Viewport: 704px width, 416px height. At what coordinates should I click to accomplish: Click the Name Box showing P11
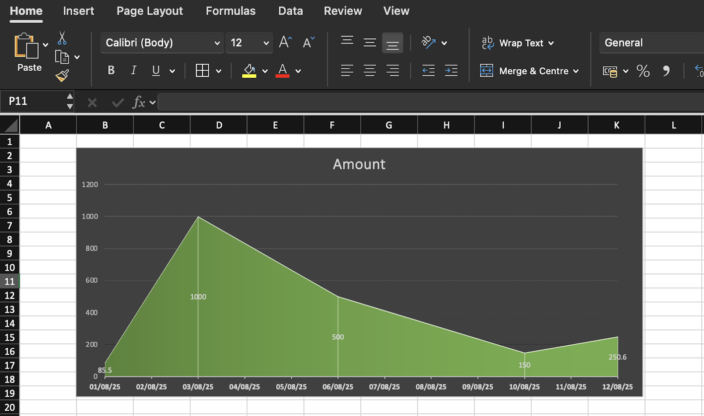click(x=33, y=101)
